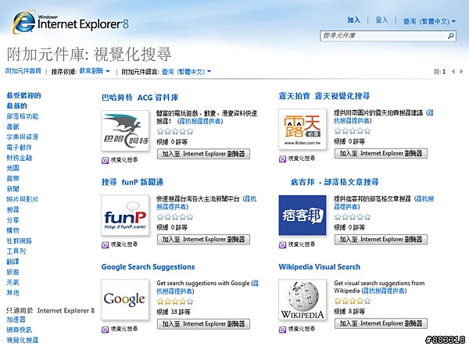Screen dimensions: 469x346
Task: Open the Google Search Suggestions title link
Action: point(148,267)
